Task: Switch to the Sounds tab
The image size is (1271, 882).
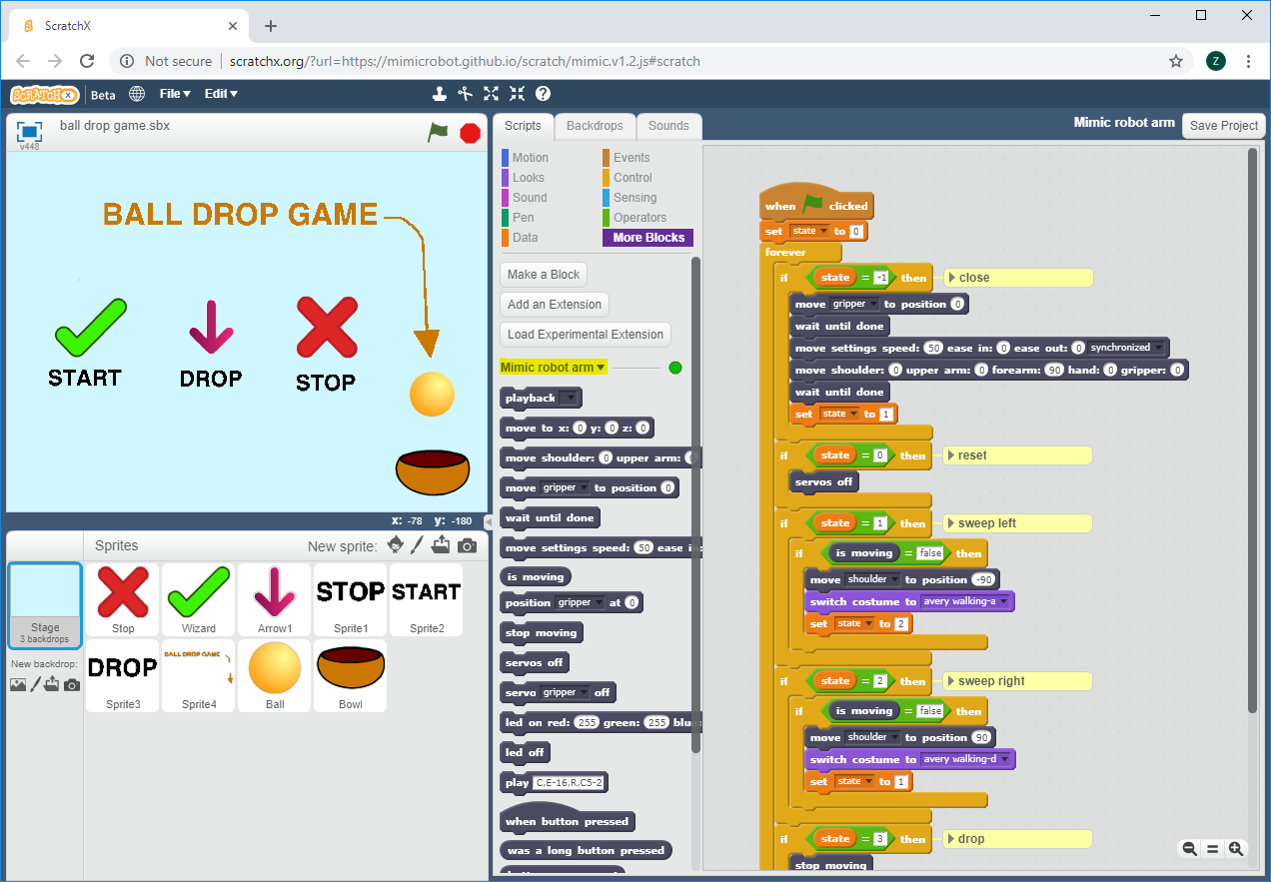Action: [668, 126]
